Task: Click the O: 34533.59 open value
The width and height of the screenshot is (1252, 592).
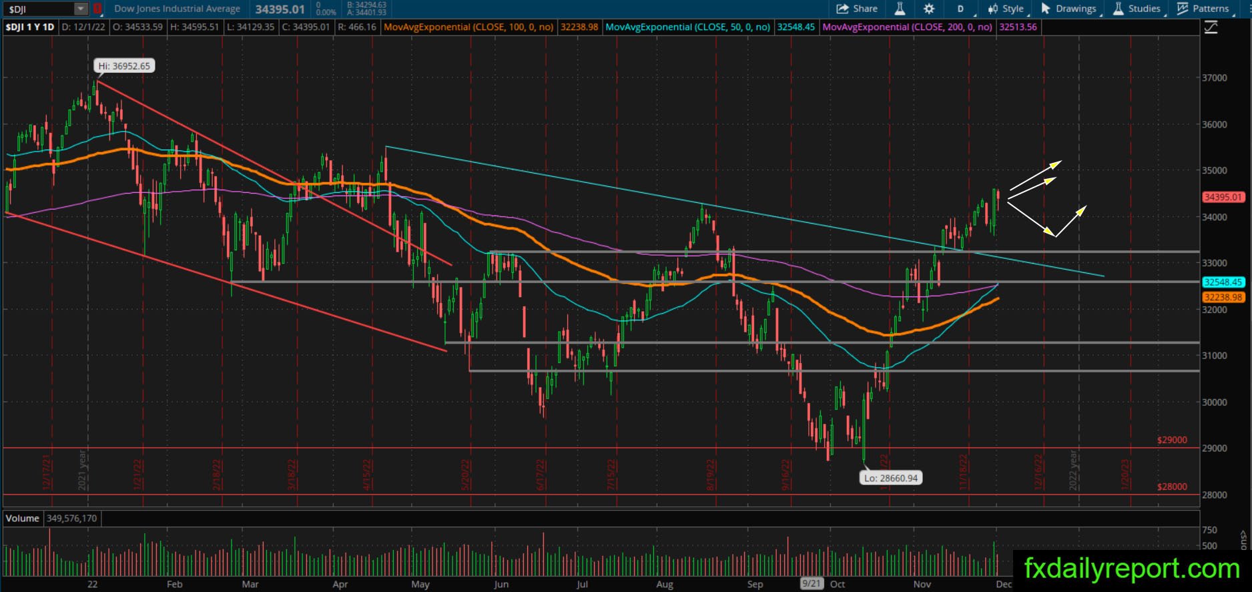Action: [x=137, y=27]
